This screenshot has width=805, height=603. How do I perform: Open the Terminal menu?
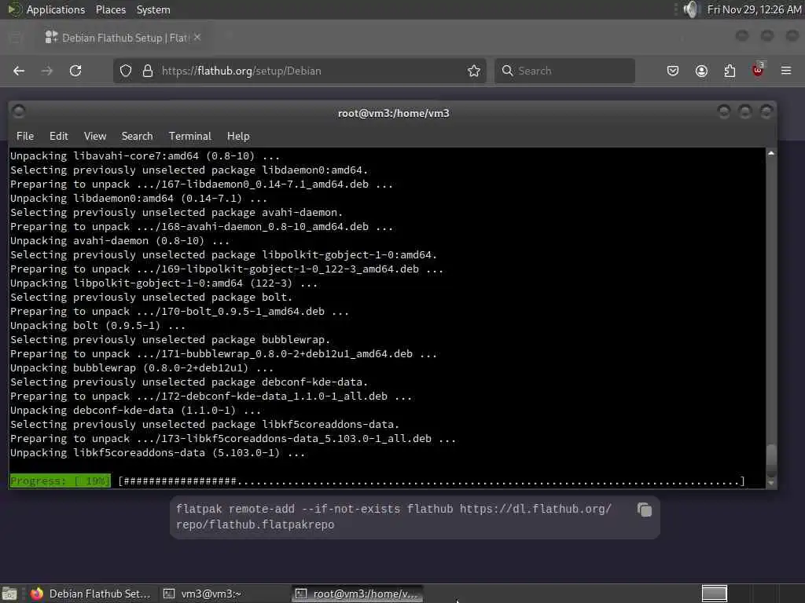click(190, 136)
